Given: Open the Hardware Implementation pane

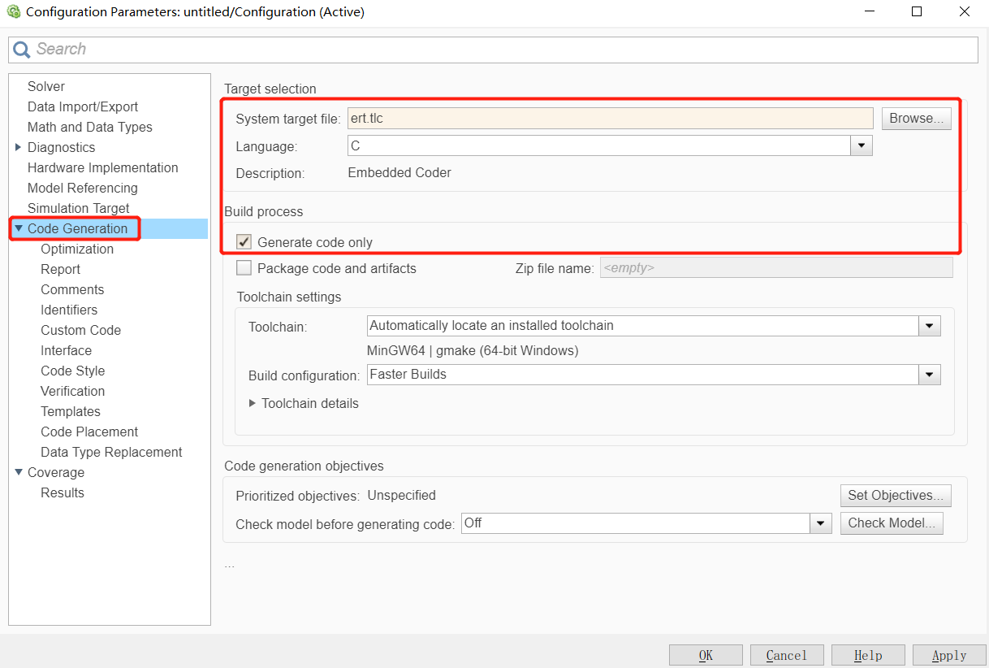Looking at the screenshot, I should pos(103,167).
